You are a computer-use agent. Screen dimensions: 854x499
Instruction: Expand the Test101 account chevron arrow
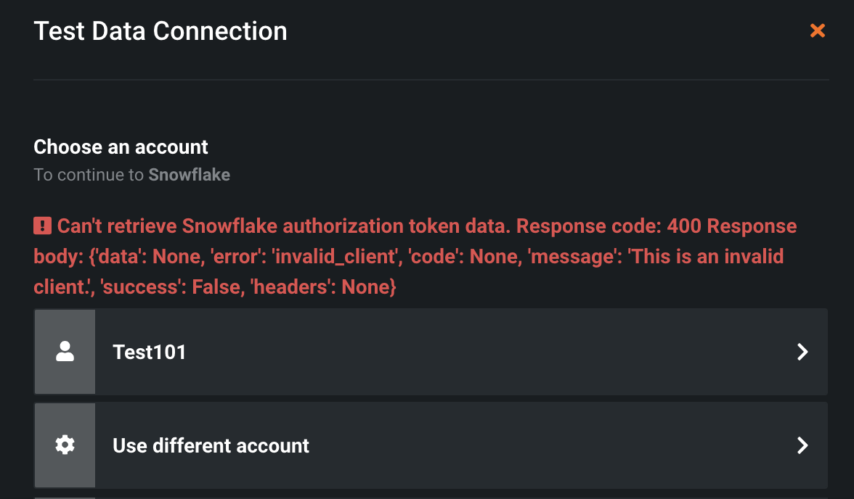click(802, 352)
